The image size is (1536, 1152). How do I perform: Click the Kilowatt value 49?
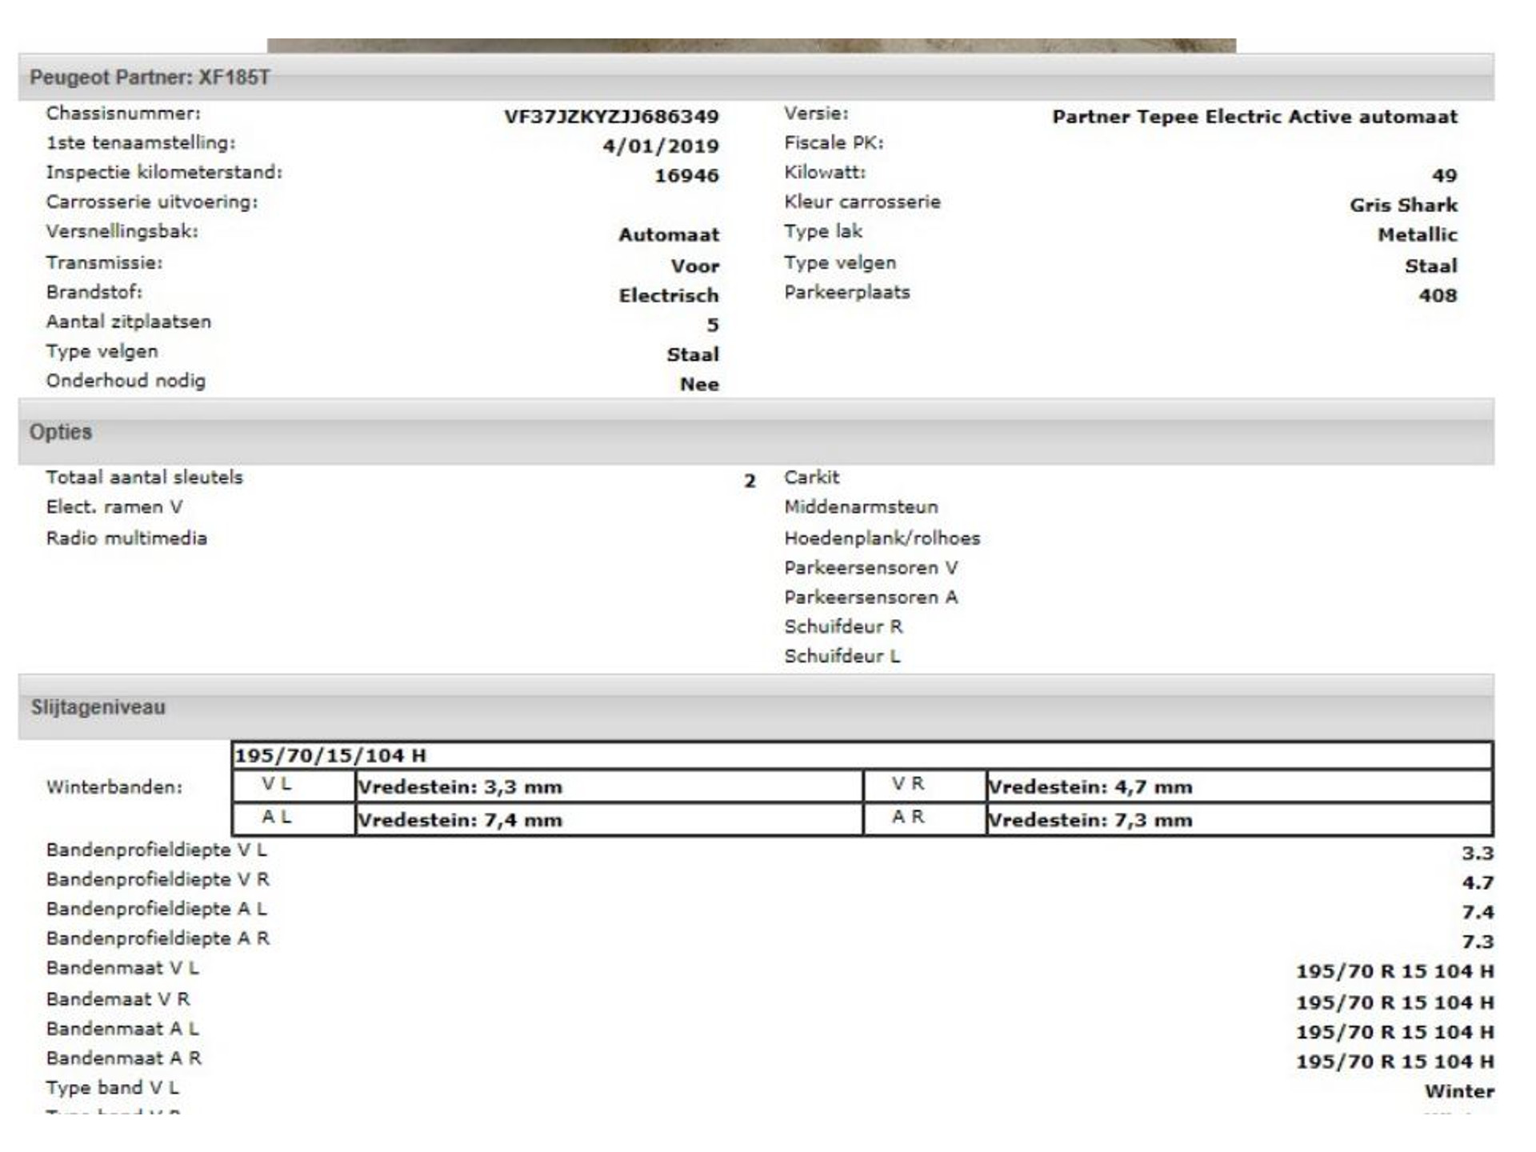[1444, 175]
